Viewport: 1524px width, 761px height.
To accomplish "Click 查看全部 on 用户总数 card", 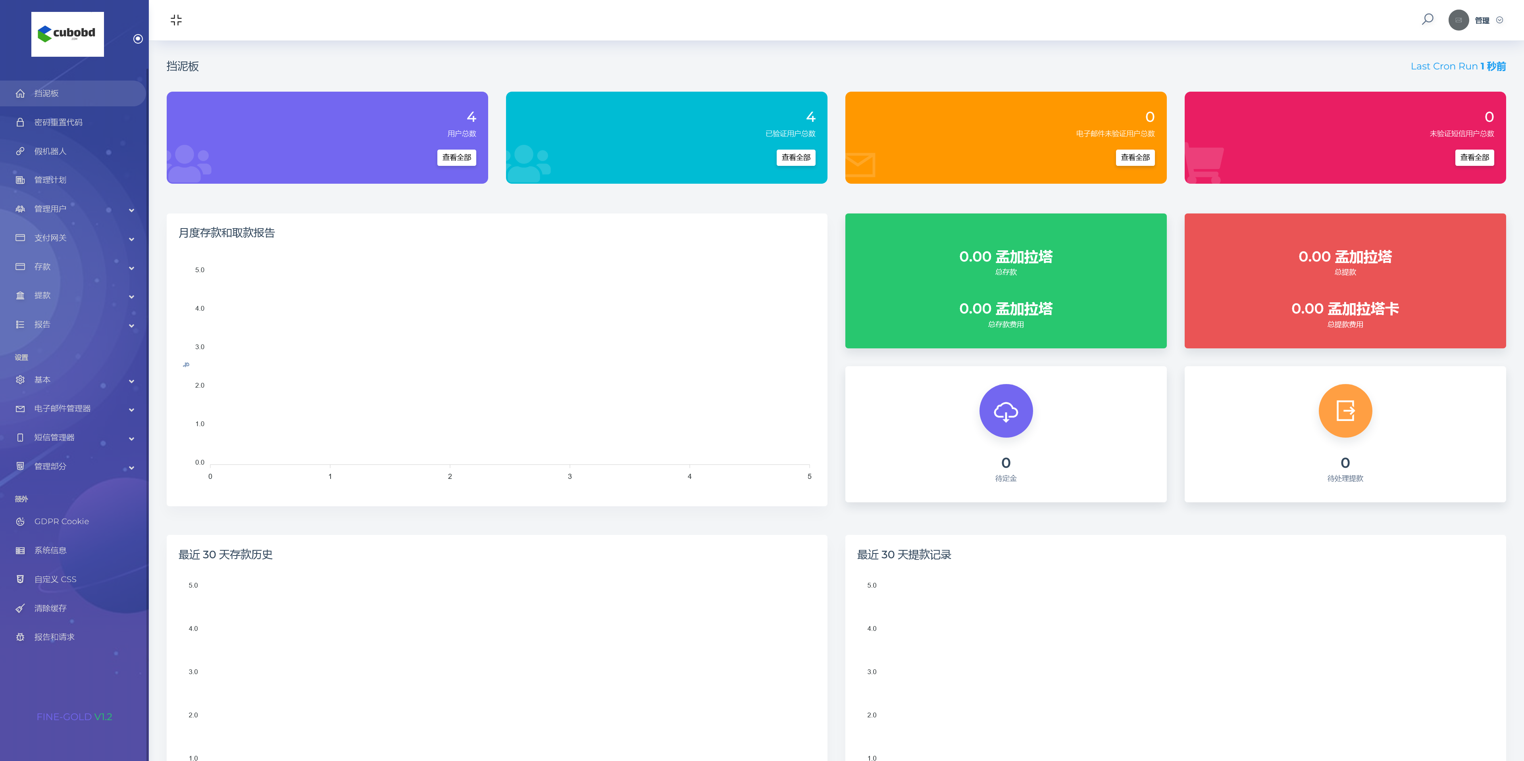I will click(456, 157).
